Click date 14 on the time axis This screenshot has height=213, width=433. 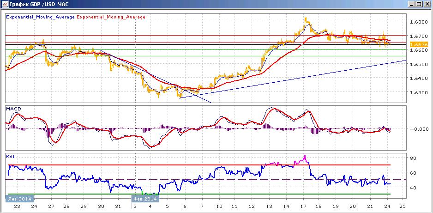[286, 207]
